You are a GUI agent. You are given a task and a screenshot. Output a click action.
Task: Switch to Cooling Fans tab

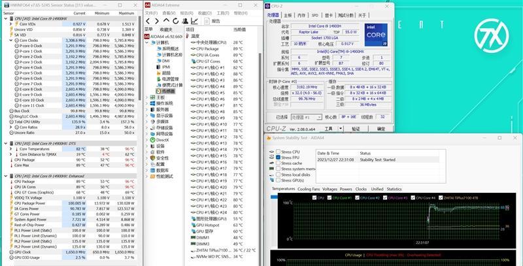tap(308, 189)
